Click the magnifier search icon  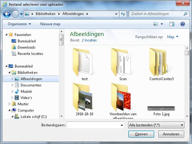[x=186, y=14]
